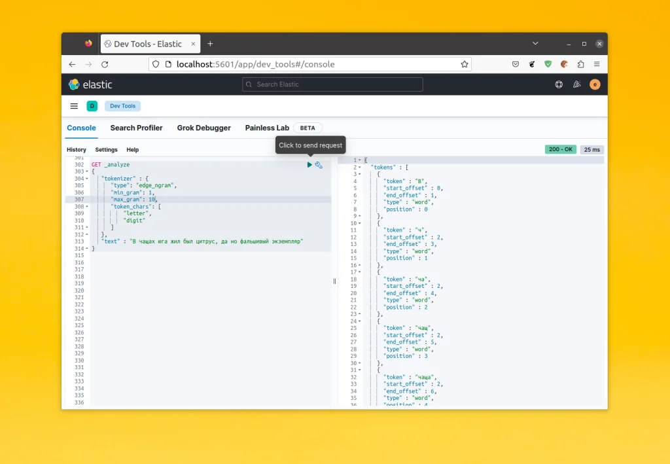Open the Settings menu in Console
The height and width of the screenshot is (464, 670).
pos(106,150)
